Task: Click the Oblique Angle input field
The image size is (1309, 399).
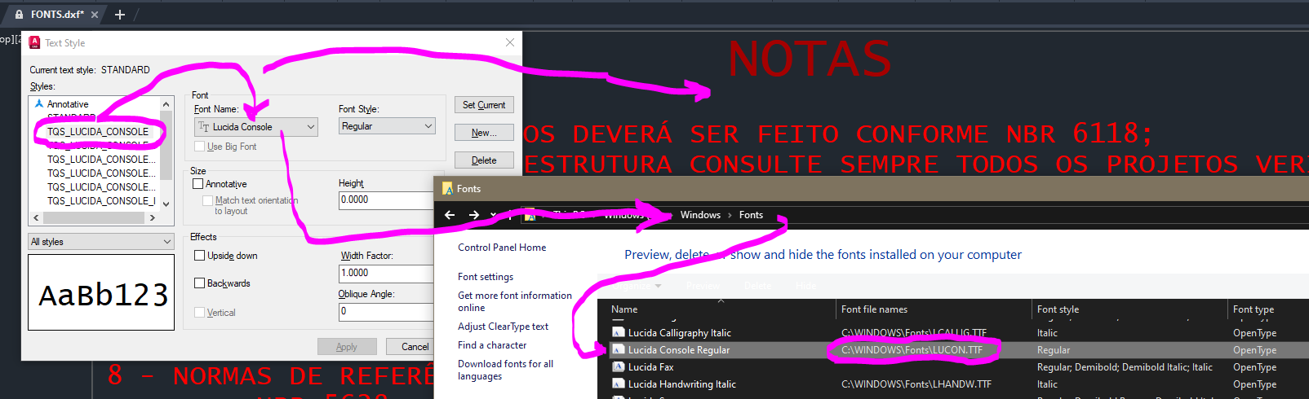Action: coord(386,311)
